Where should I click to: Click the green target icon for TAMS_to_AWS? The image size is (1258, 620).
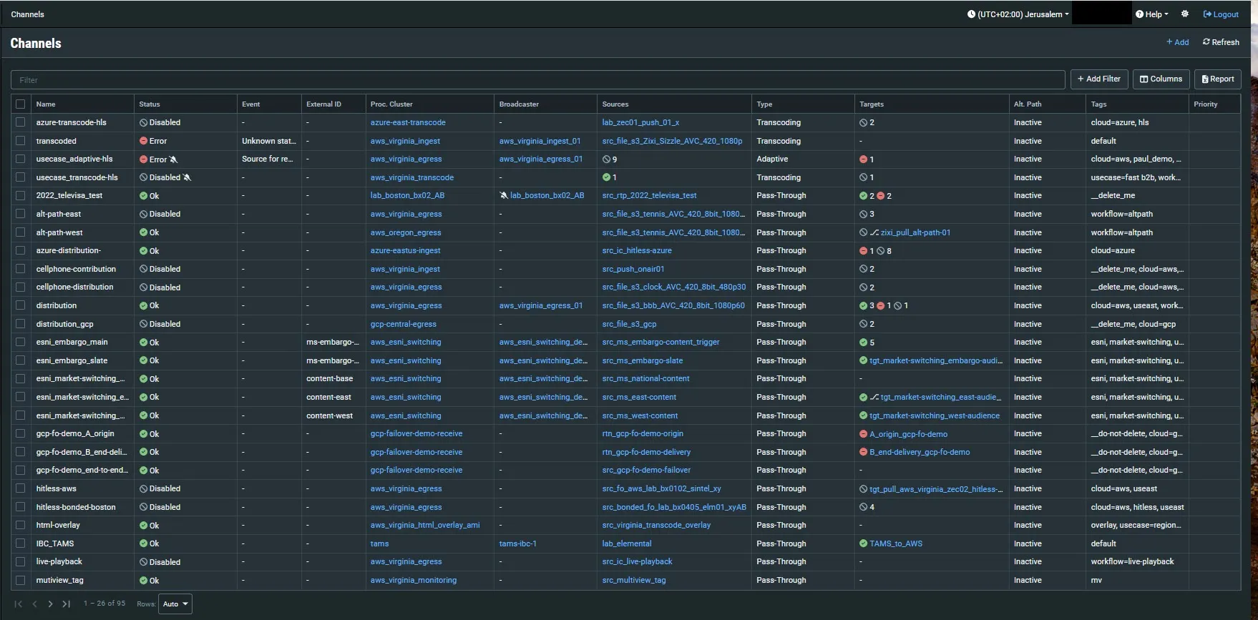point(863,543)
